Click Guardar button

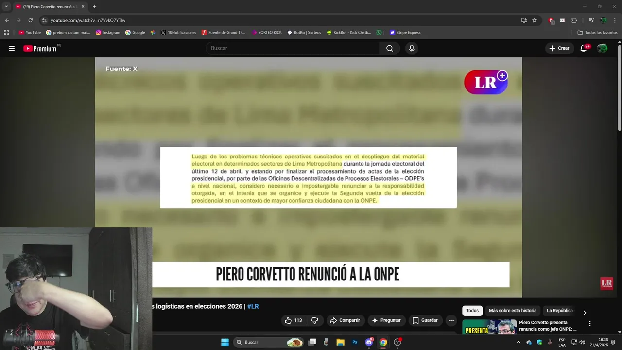click(425, 320)
